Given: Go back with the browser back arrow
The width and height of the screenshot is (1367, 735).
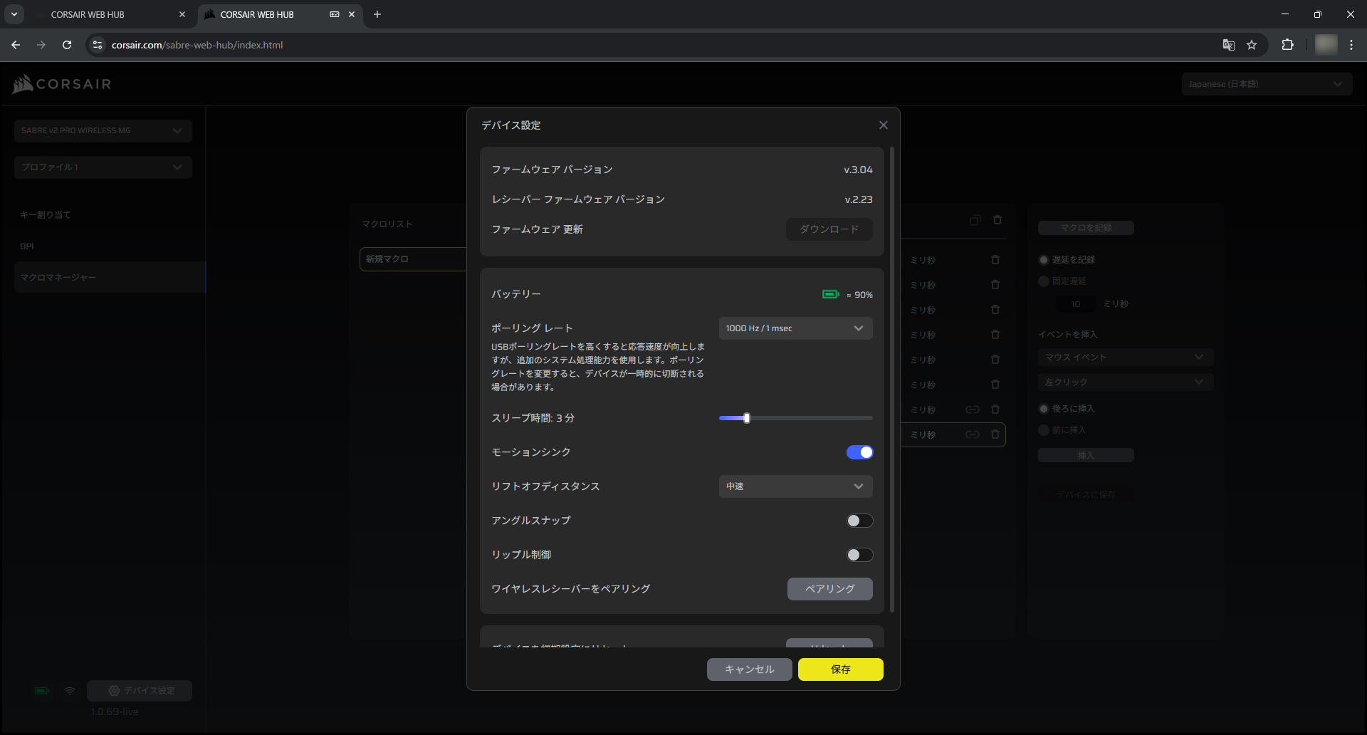Looking at the screenshot, I should point(16,45).
